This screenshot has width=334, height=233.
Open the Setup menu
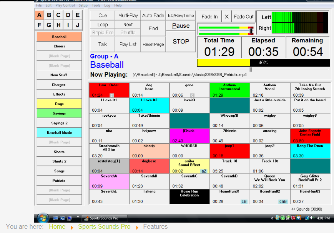(x=83, y=5)
